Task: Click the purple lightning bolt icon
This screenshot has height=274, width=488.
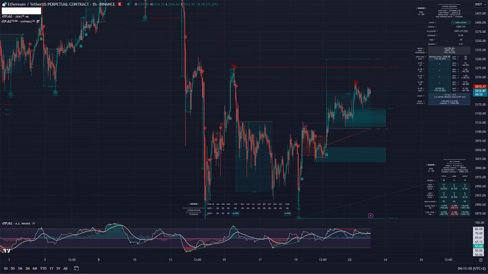Action: click(371, 215)
